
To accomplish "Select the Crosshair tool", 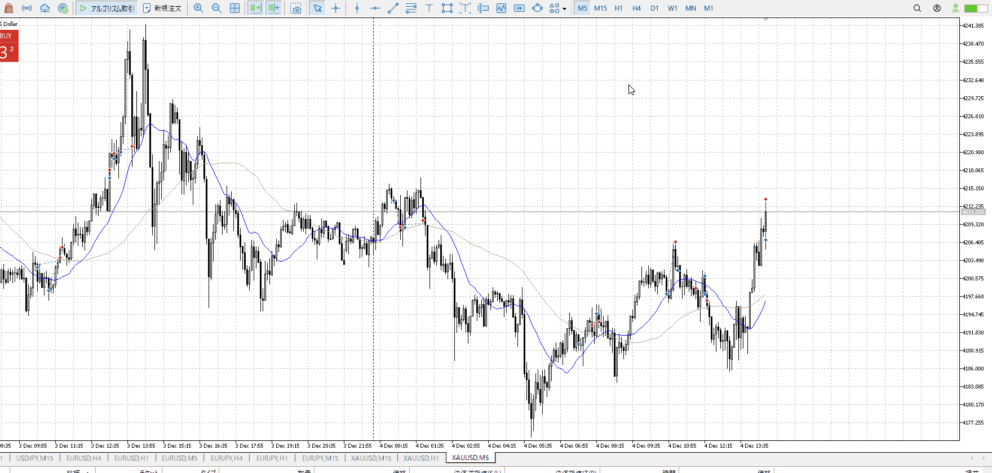I will pos(336,8).
